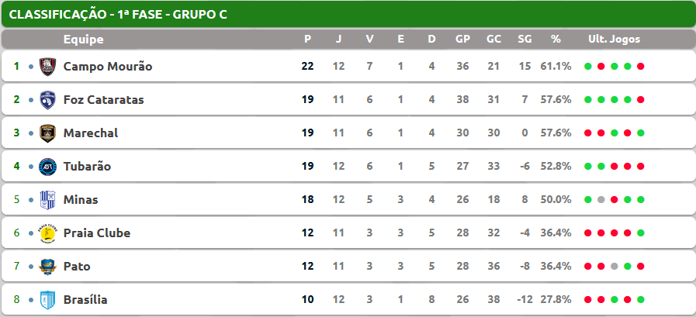Screen dimensions: 696x317
Task: Open the Foz Cataratas team name
Action: [x=103, y=100]
